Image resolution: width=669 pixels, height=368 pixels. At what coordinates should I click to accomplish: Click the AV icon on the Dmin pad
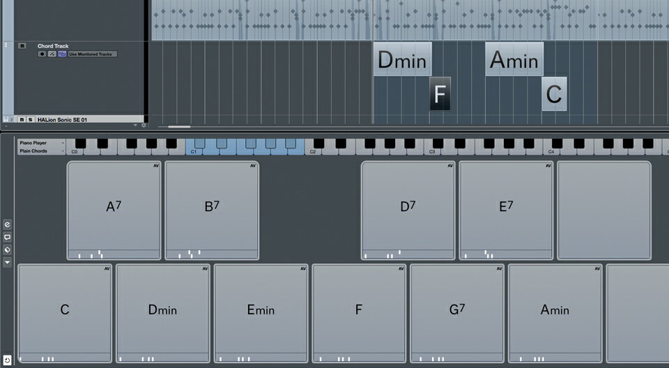205,268
